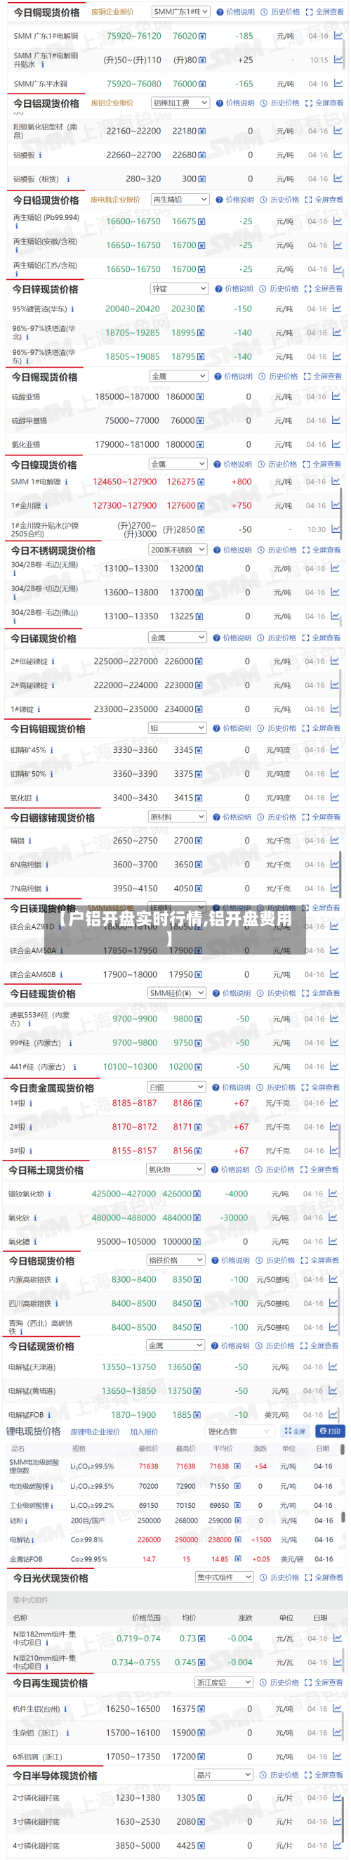Click 价格说明 in 今日铜现货价格 header
The width and height of the screenshot is (351, 1860).
point(236,12)
